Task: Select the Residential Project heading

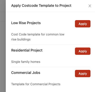Action: (x=27, y=50)
